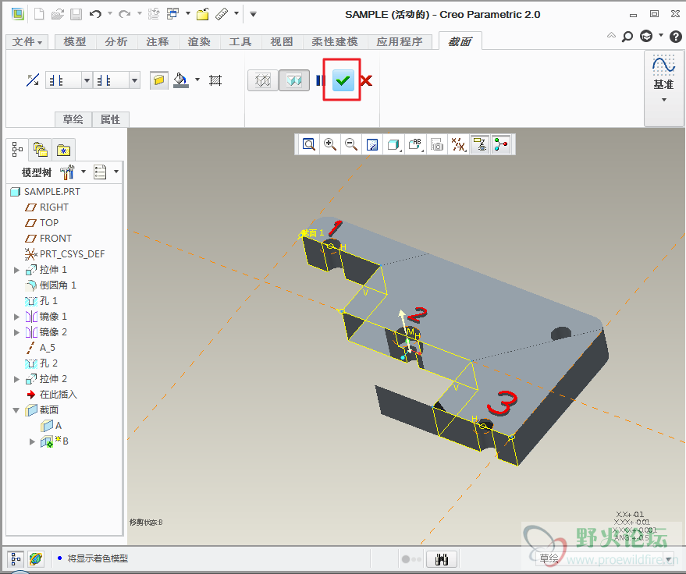Switch to the 工具 ribbon tab
Image resolution: width=686 pixels, height=574 pixels.
(240, 41)
